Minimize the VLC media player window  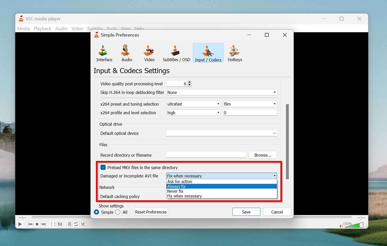[324, 19]
